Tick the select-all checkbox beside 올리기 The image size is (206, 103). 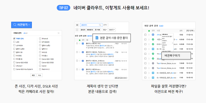click(x=77, y=30)
